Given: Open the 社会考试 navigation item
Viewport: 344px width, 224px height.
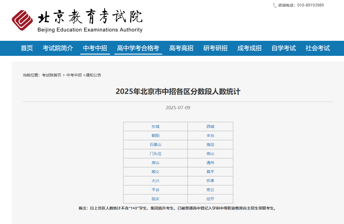Looking at the screenshot, I should (318, 48).
